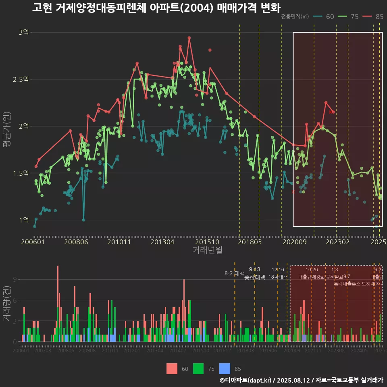387x387 pixels.
Task: Click '202302' on the price chart x-axis
Action: 338,242
